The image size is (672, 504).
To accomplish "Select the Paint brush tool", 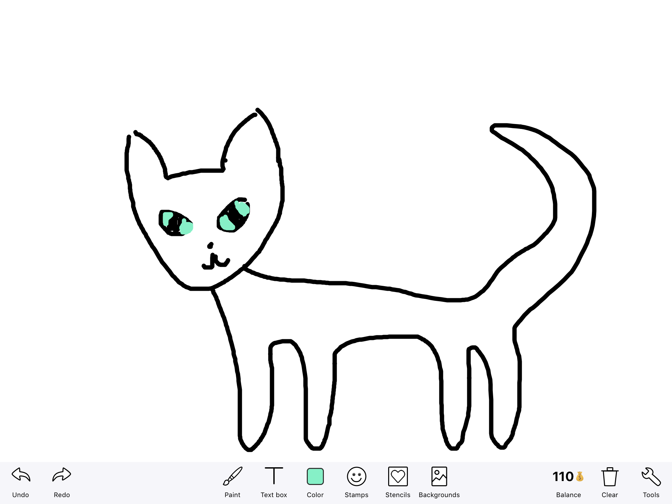I will (x=232, y=476).
